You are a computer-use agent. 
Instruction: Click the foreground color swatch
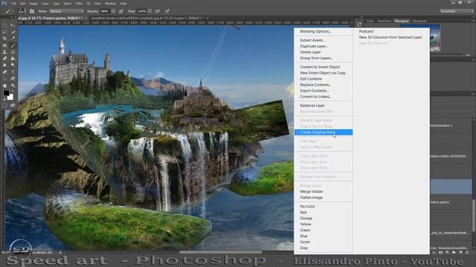pyautogui.click(x=6, y=93)
